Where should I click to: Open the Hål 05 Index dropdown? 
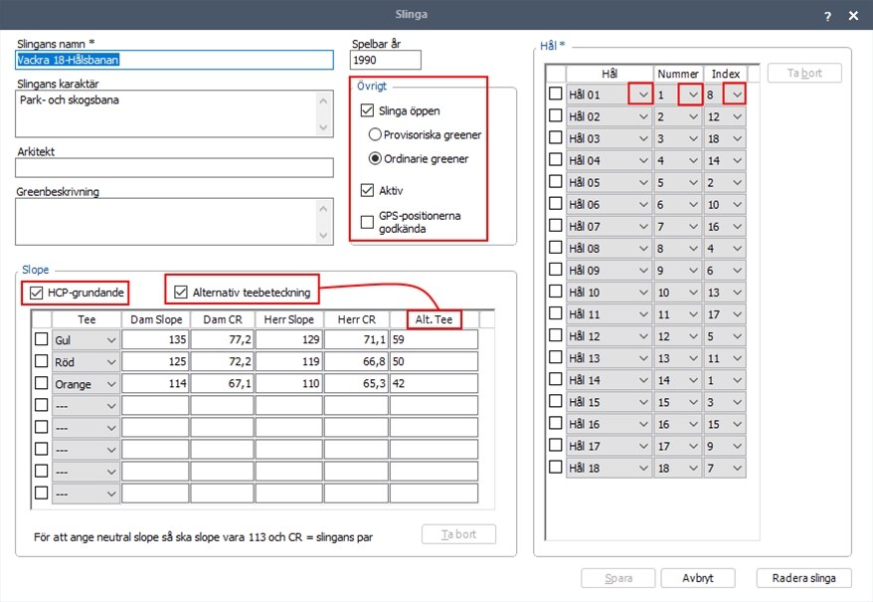pyautogui.click(x=737, y=183)
